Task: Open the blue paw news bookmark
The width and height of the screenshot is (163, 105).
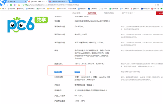Action: (x=30, y=9)
